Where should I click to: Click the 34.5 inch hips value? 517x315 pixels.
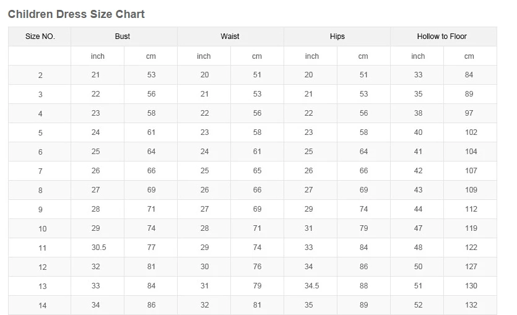(x=311, y=286)
